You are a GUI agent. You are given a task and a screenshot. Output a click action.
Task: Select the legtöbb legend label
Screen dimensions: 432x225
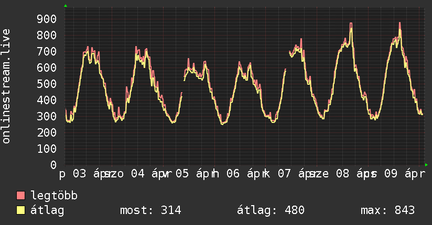tap(54, 196)
